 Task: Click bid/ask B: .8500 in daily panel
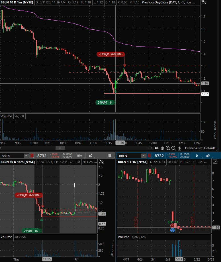pos(185,154)
